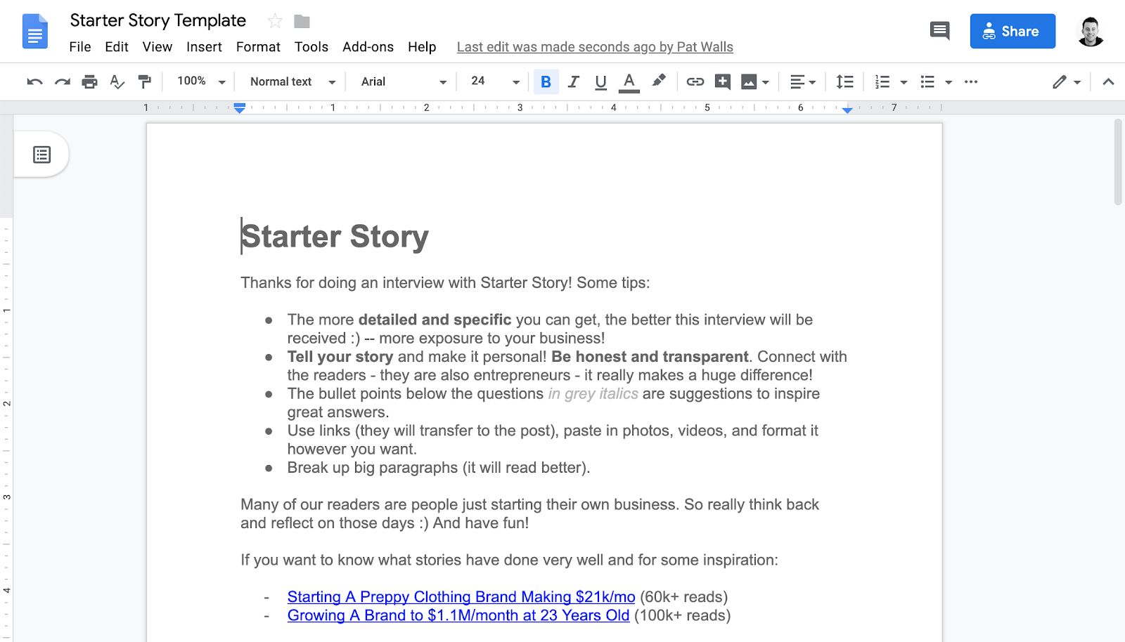This screenshot has height=642, width=1125.
Task: Click the left indent marker on ruler
Action: tap(240, 108)
